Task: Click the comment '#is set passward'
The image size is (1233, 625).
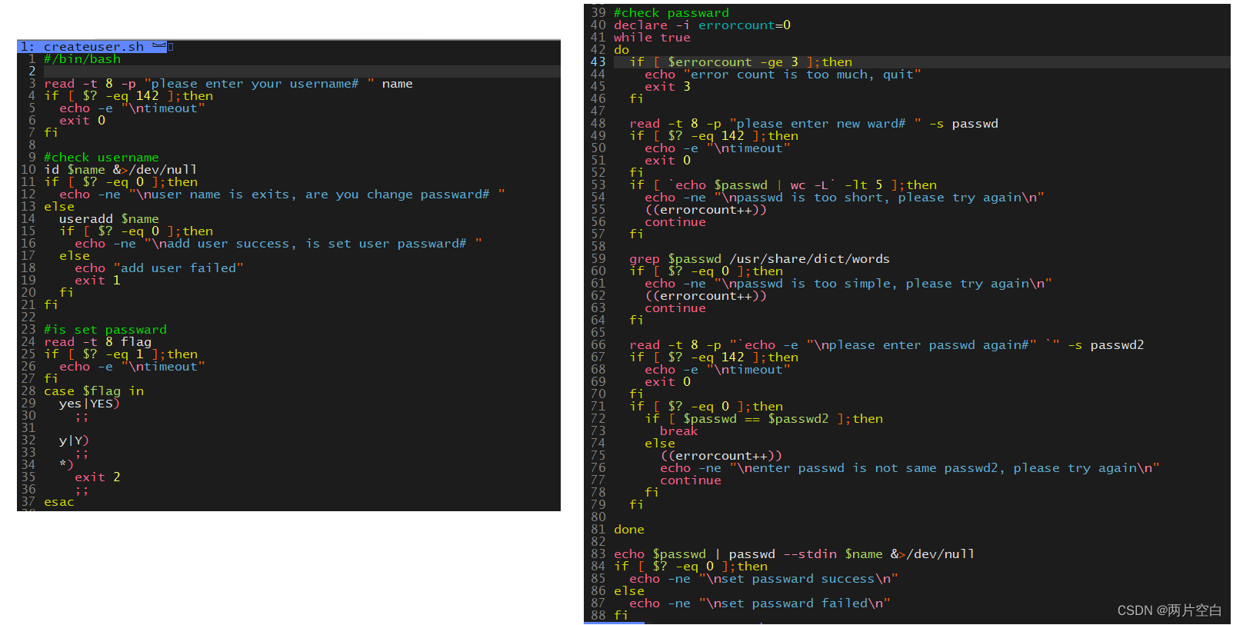Action: (105, 330)
